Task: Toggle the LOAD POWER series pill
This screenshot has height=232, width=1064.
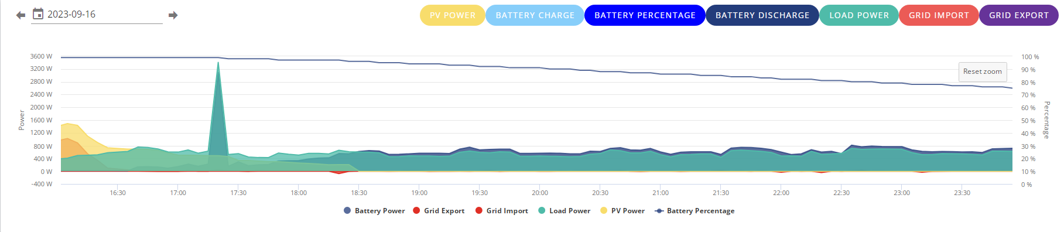Action: pyautogui.click(x=859, y=15)
